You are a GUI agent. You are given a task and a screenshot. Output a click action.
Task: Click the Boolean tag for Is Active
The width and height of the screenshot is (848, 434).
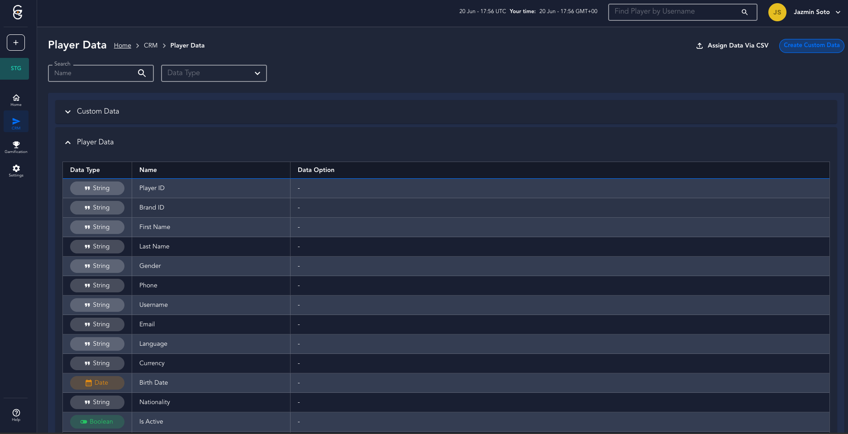click(x=97, y=422)
